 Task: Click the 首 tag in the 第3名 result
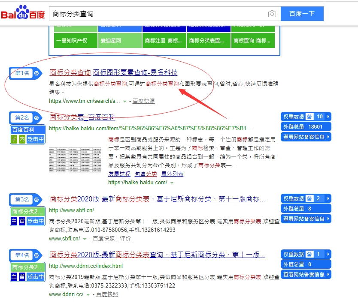click(22, 221)
